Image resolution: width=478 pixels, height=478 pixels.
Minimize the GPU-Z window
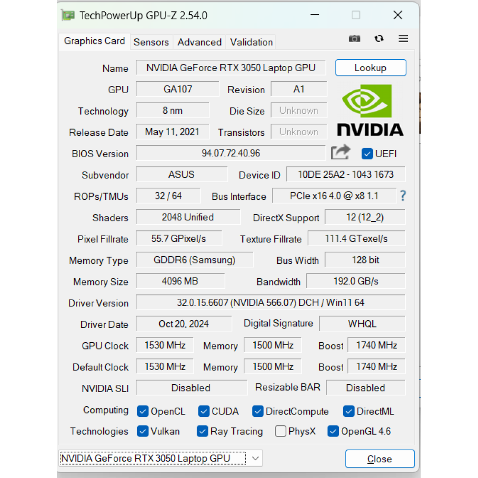[315, 15]
